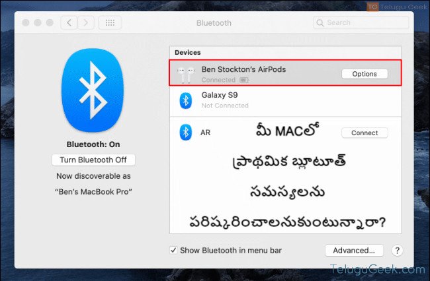Open help with the question mark button
Viewport: 430px width, 281px height.
point(397,250)
